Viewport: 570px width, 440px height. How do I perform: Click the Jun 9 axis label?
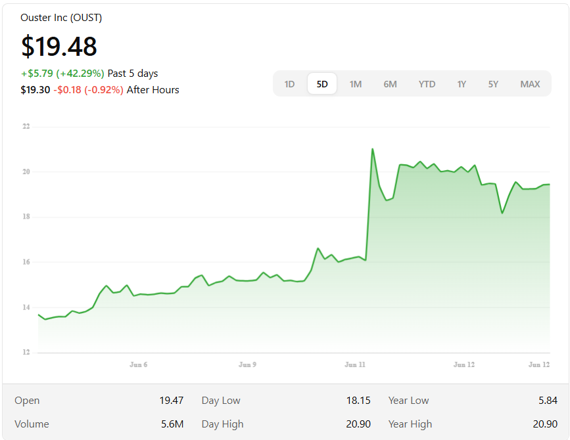[x=248, y=364]
